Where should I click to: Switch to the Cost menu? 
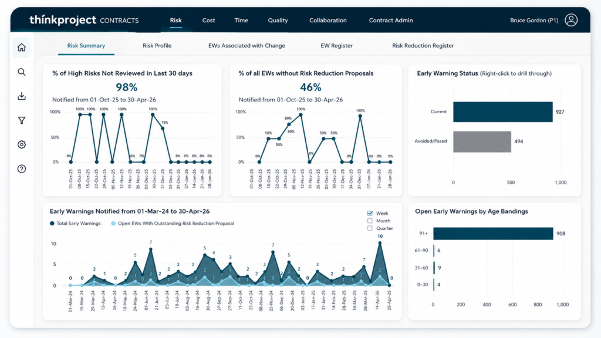click(x=208, y=21)
